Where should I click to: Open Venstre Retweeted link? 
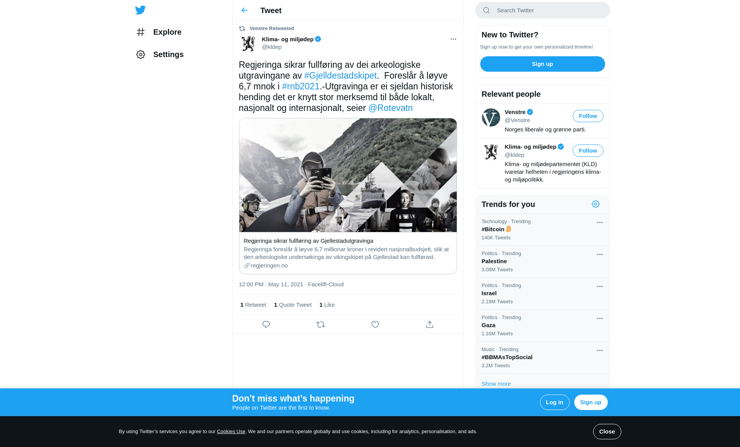click(272, 29)
